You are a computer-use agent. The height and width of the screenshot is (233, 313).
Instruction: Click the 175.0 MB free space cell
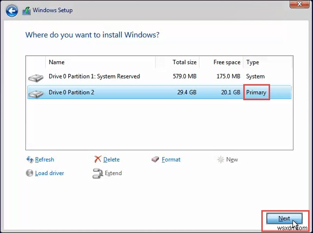click(228, 76)
